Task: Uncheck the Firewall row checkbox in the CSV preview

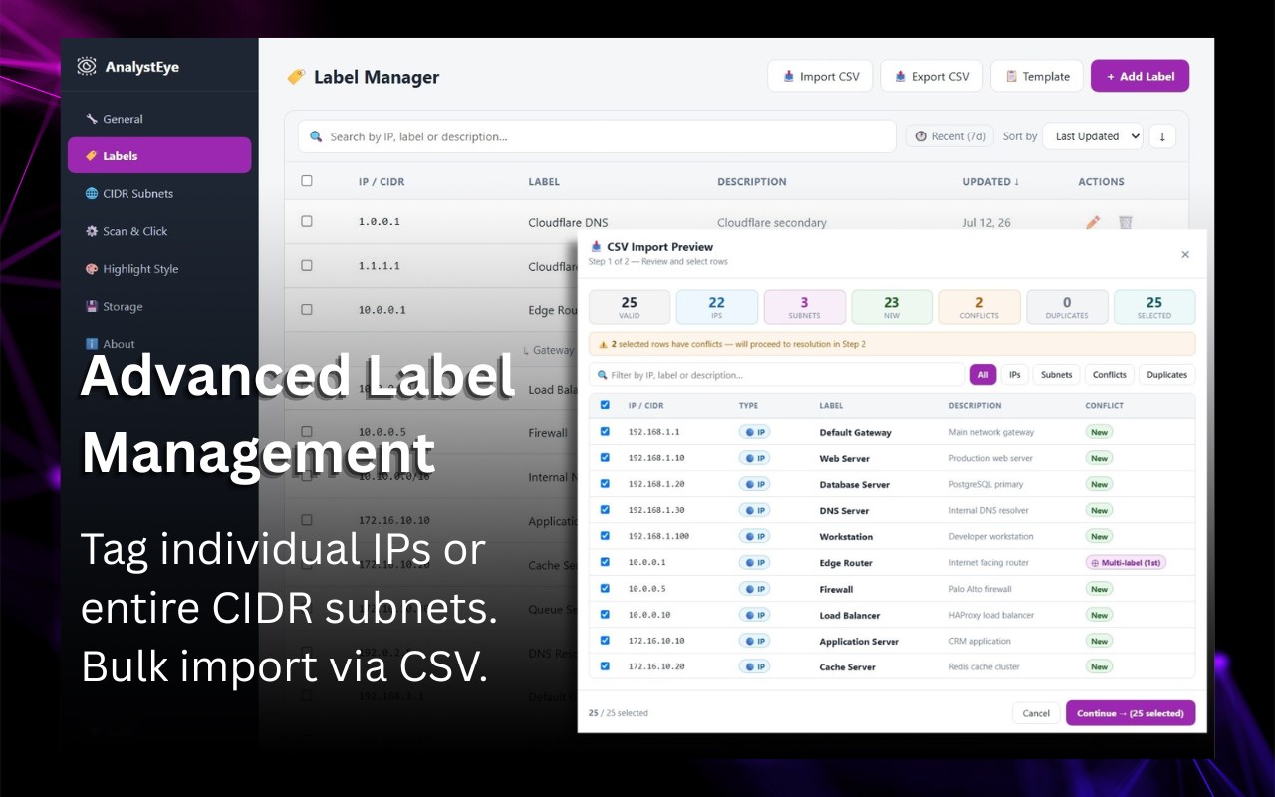Action: pyautogui.click(x=605, y=588)
